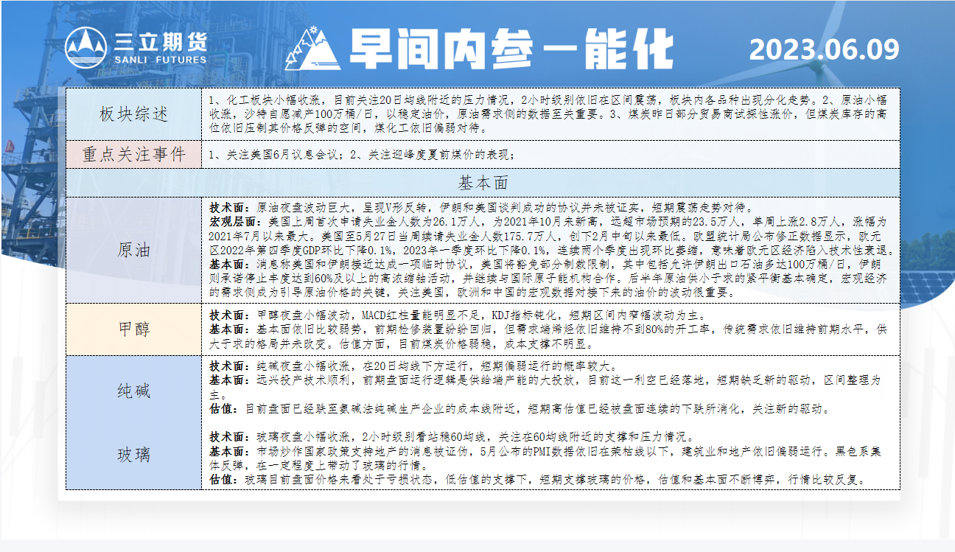Select the 玻璃 category label

click(x=133, y=455)
